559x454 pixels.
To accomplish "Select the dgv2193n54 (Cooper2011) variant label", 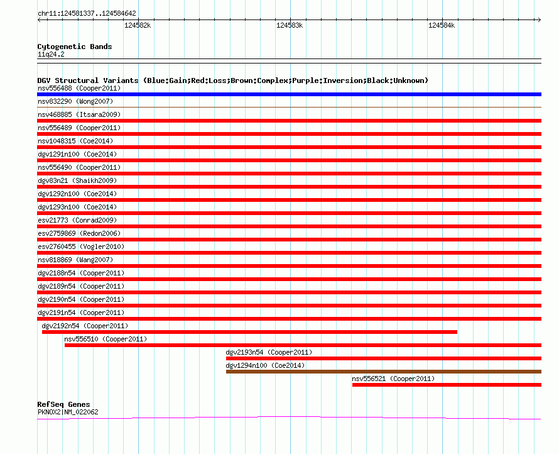I will coord(269,352).
